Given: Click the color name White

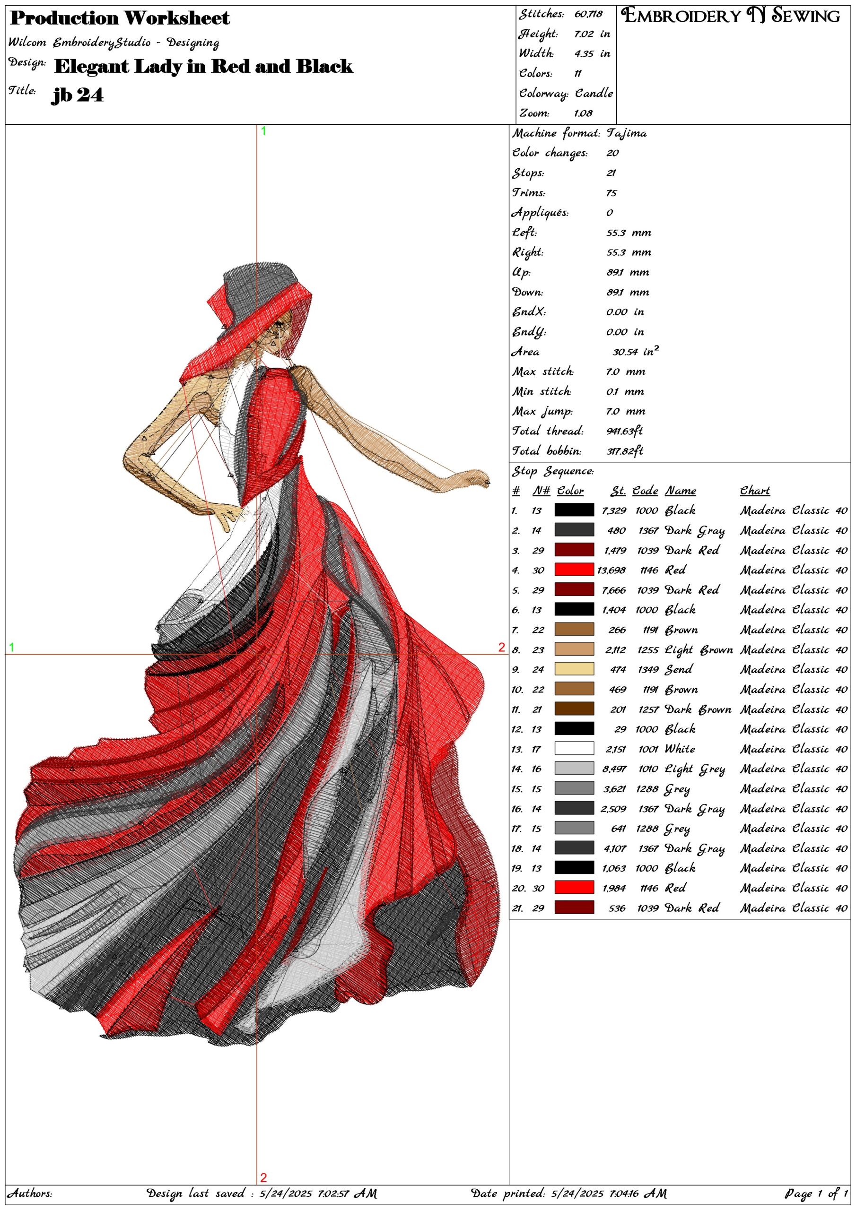Looking at the screenshot, I should (680, 749).
